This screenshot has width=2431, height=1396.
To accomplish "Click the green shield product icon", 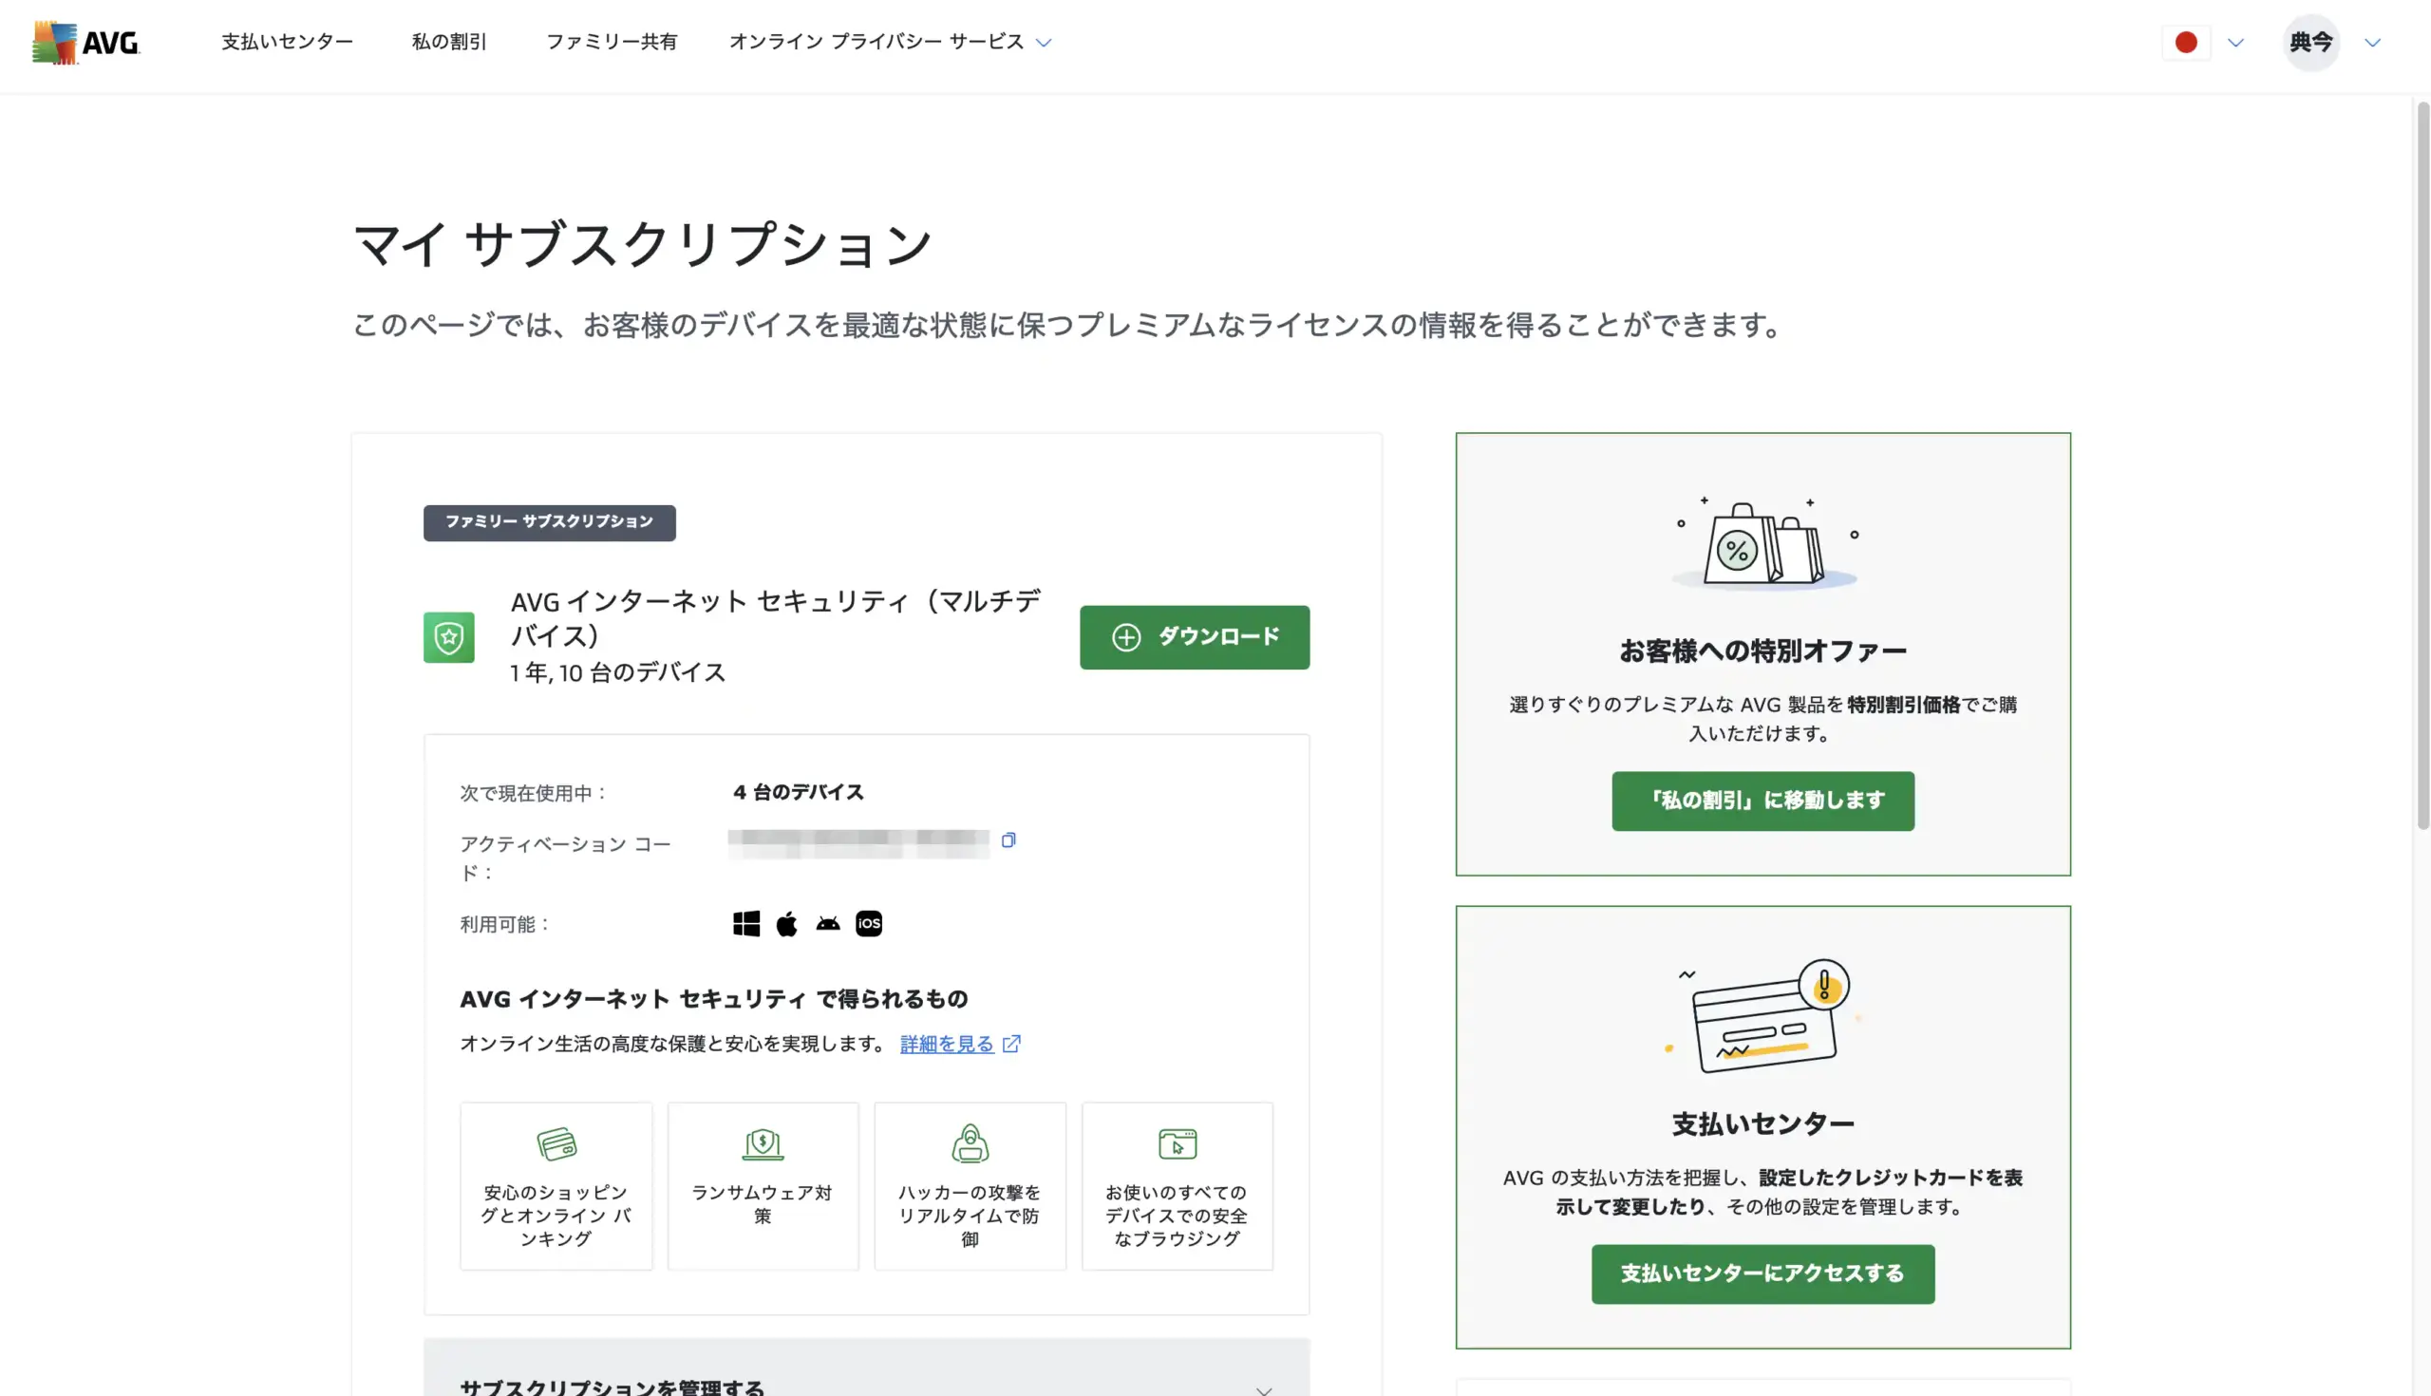I will click(448, 637).
